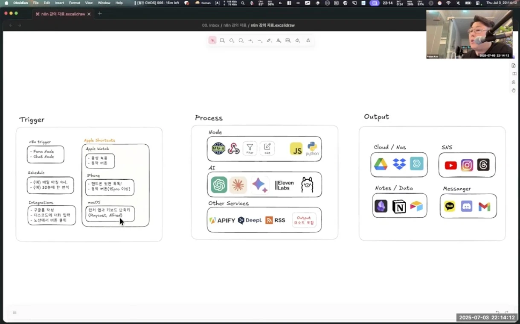The image size is (520, 324).
Task: Click the insert file icon in right sidebar
Action: [514, 66]
